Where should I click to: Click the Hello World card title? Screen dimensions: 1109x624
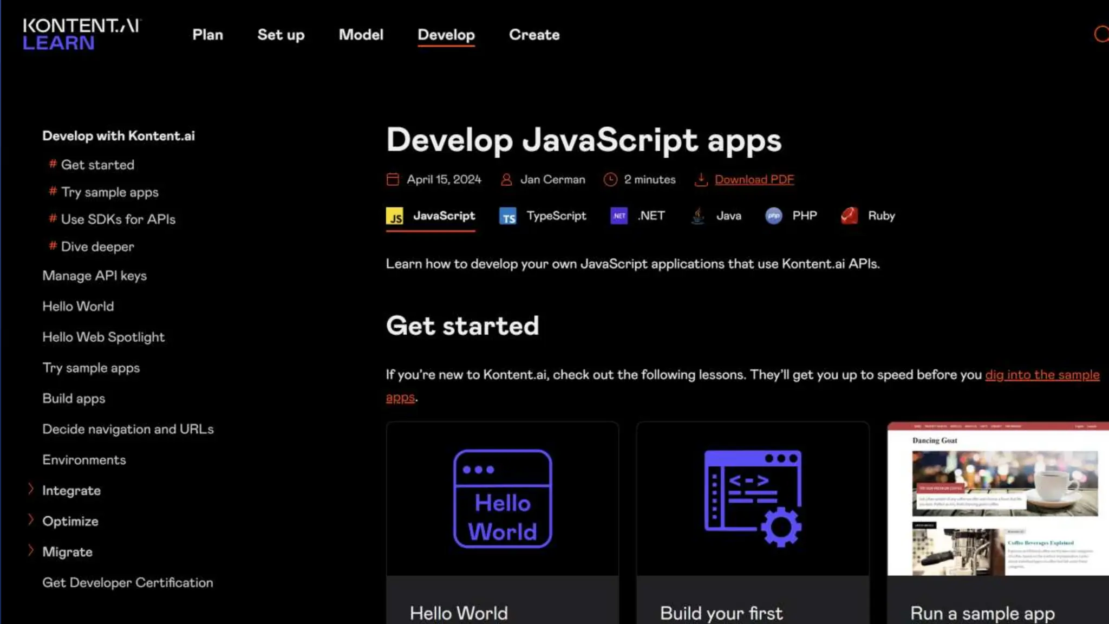click(x=459, y=613)
